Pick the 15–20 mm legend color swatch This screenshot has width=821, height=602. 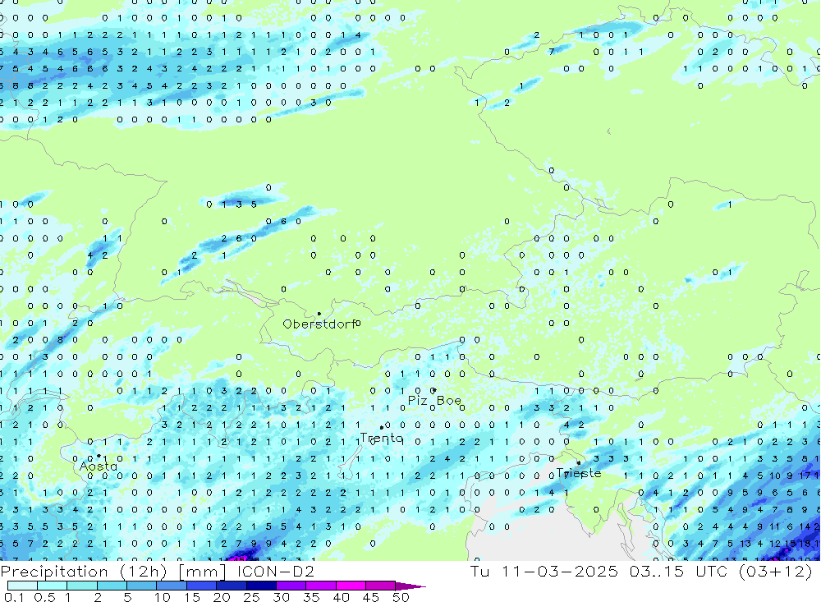[x=202, y=586]
